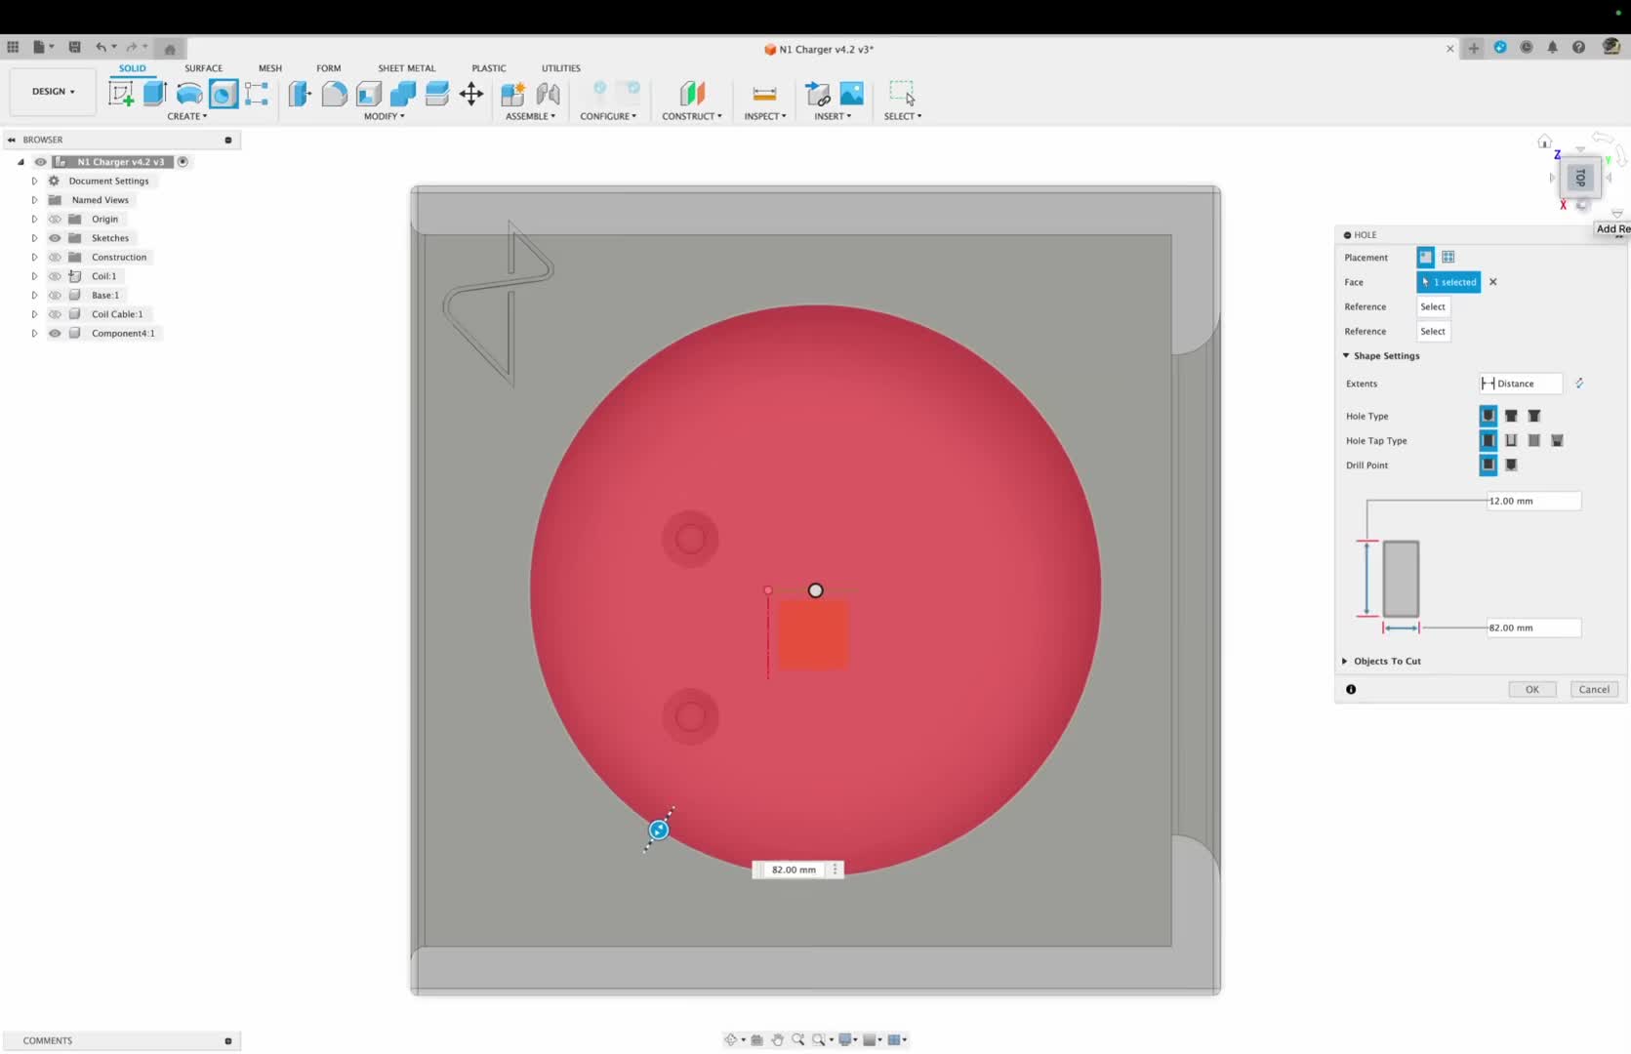Viewport: 1631px width, 1054px height.
Task: Click the Create Sketch tool icon
Action: click(x=121, y=94)
